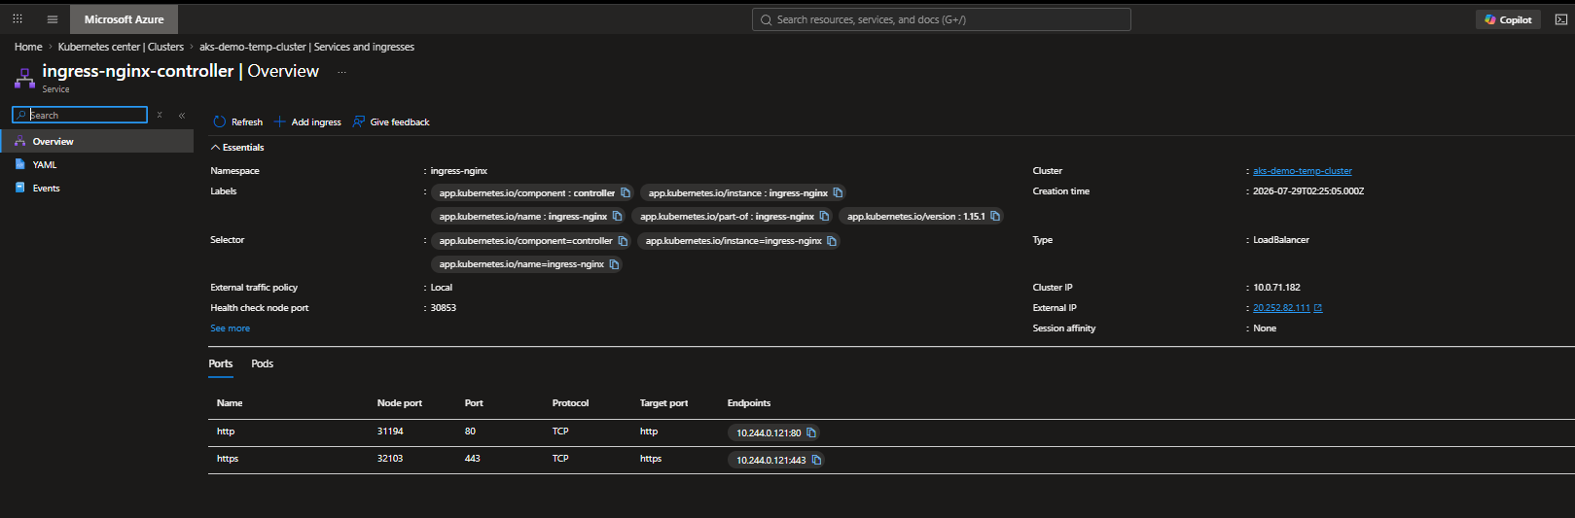This screenshot has width=1575, height=518.
Task: Copy the component : controller label
Action: tap(626, 192)
